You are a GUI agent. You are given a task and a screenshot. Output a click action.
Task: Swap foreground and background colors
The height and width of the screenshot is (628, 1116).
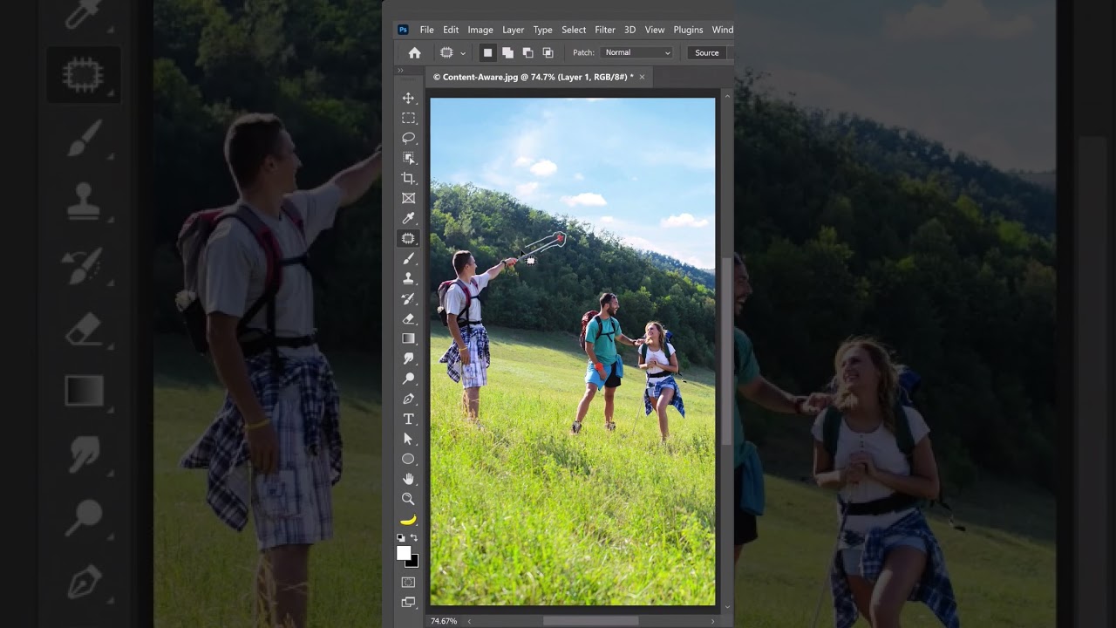coord(414,538)
